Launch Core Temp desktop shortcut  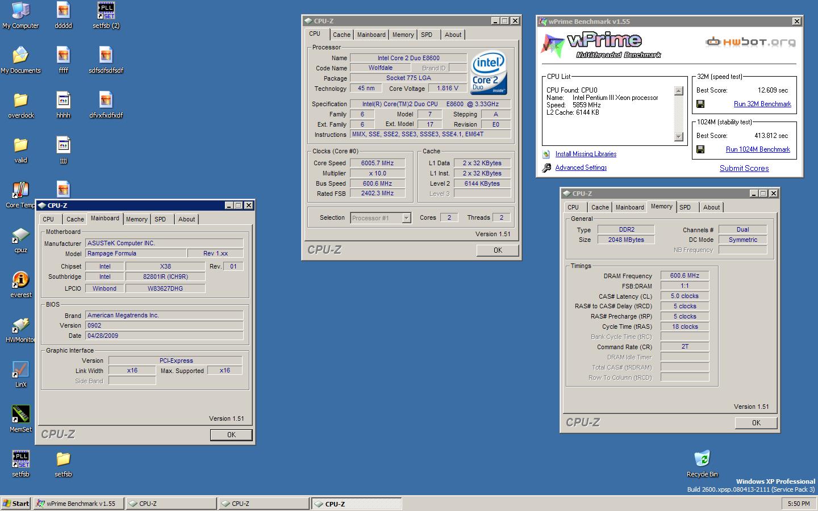point(20,195)
